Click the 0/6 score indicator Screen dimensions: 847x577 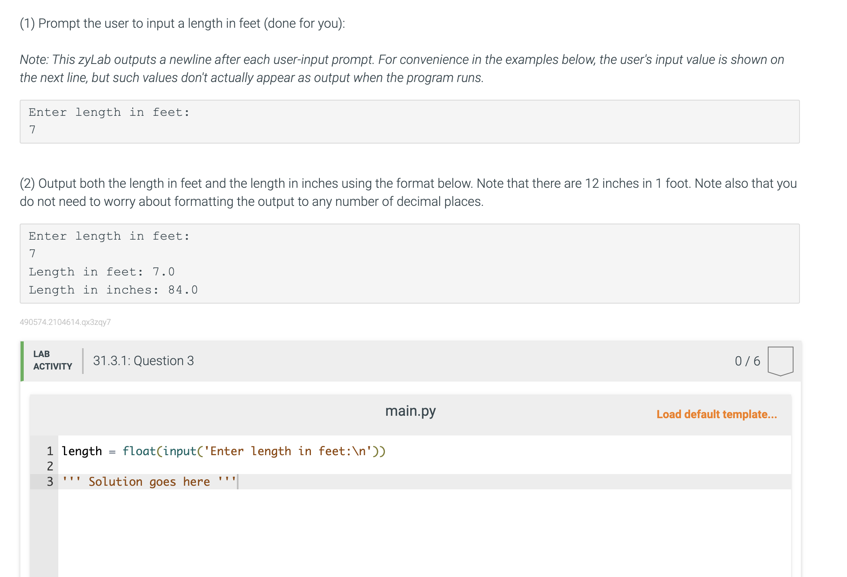747,360
